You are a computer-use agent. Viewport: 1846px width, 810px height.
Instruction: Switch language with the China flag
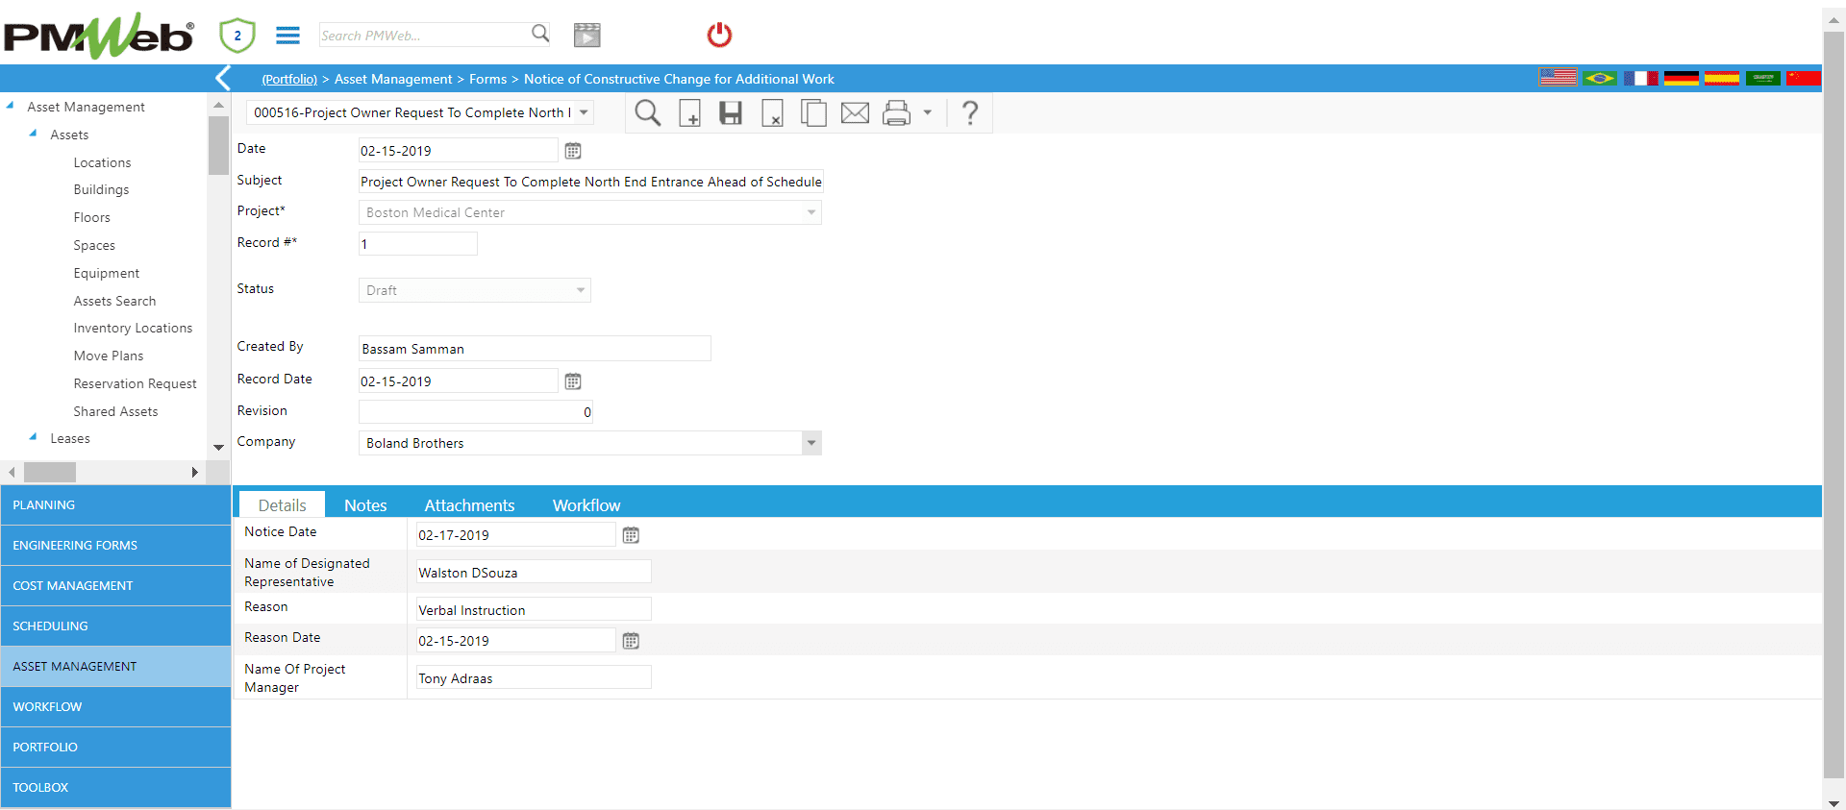coord(1804,78)
